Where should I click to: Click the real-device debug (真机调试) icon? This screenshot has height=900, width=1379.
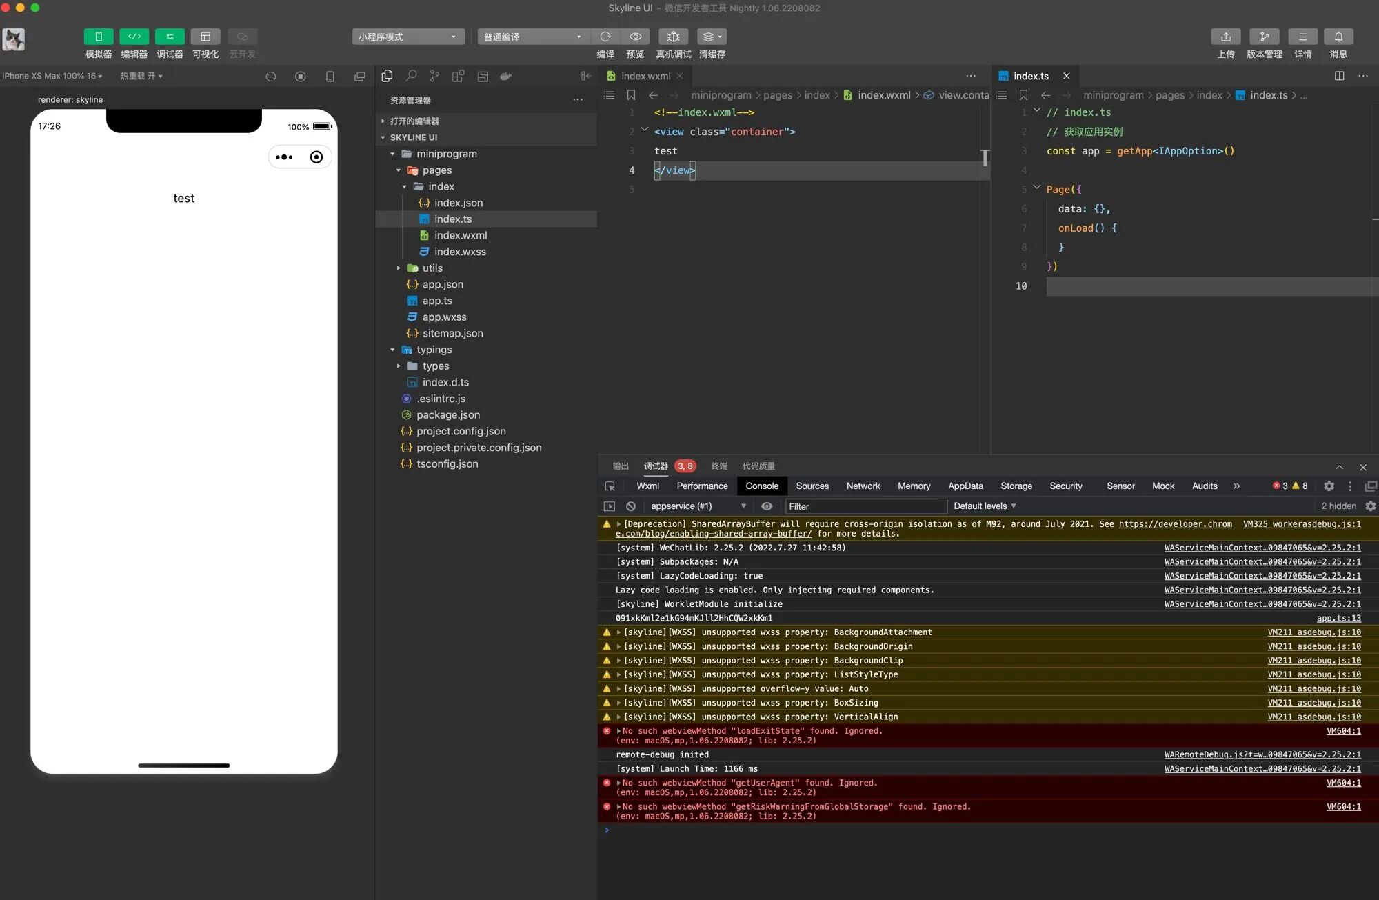click(x=673, y=37)
